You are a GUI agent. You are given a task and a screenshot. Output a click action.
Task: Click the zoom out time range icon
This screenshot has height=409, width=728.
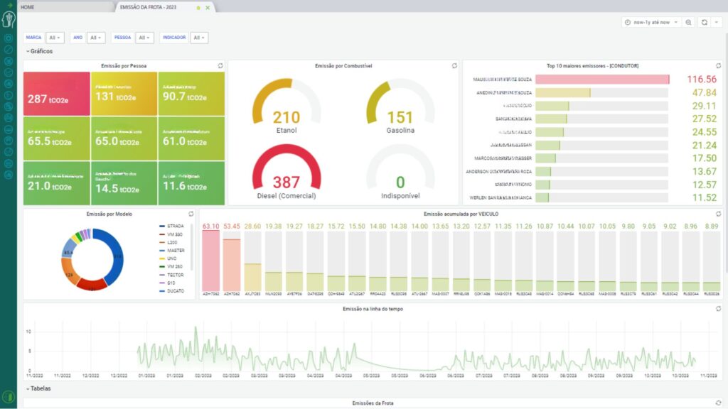tap(689, 23)
